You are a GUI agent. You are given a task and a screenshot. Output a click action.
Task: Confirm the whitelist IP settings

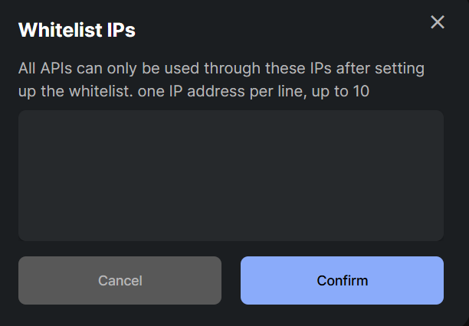(342, 280)
